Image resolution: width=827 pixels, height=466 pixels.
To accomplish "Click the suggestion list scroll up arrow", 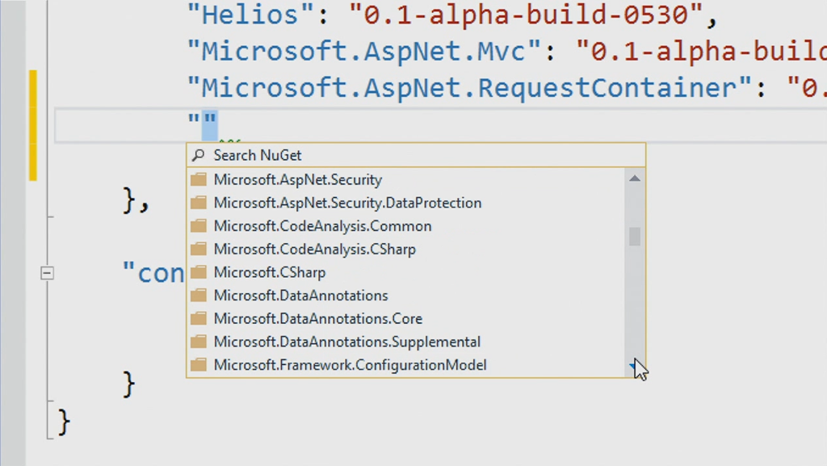I will 635,178.
